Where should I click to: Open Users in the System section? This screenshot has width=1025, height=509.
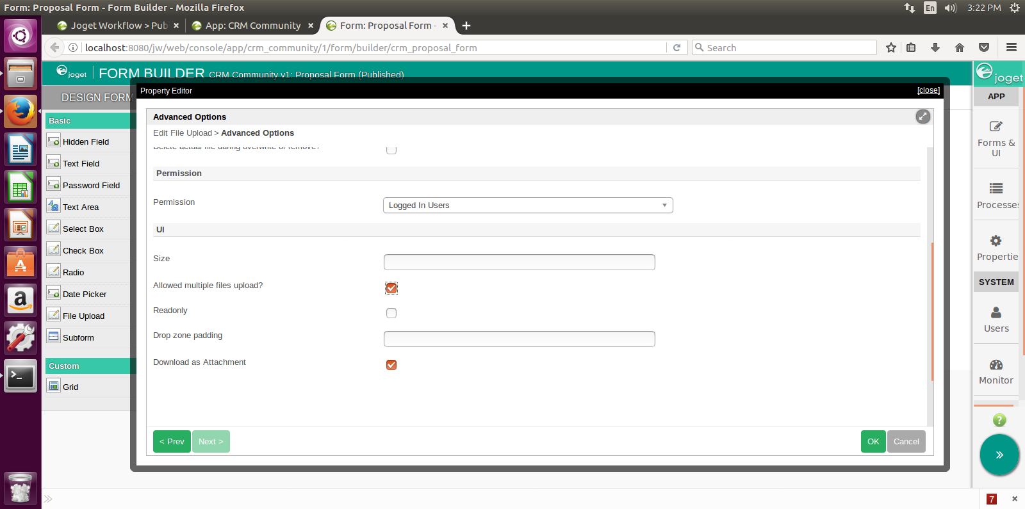pos(996,319)
